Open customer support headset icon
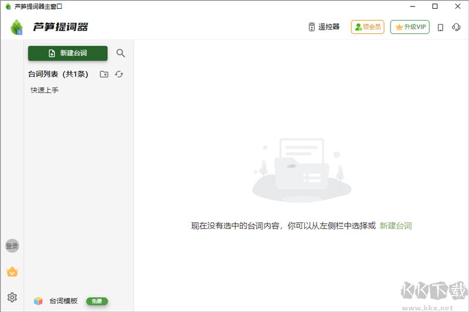This screenshot has width=469, height=312. click(x=456, y=27)
